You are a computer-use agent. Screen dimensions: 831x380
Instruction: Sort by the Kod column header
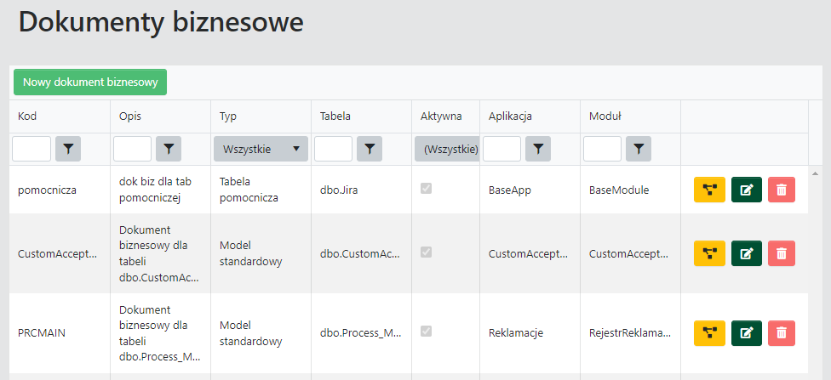(x=27, y=116)
